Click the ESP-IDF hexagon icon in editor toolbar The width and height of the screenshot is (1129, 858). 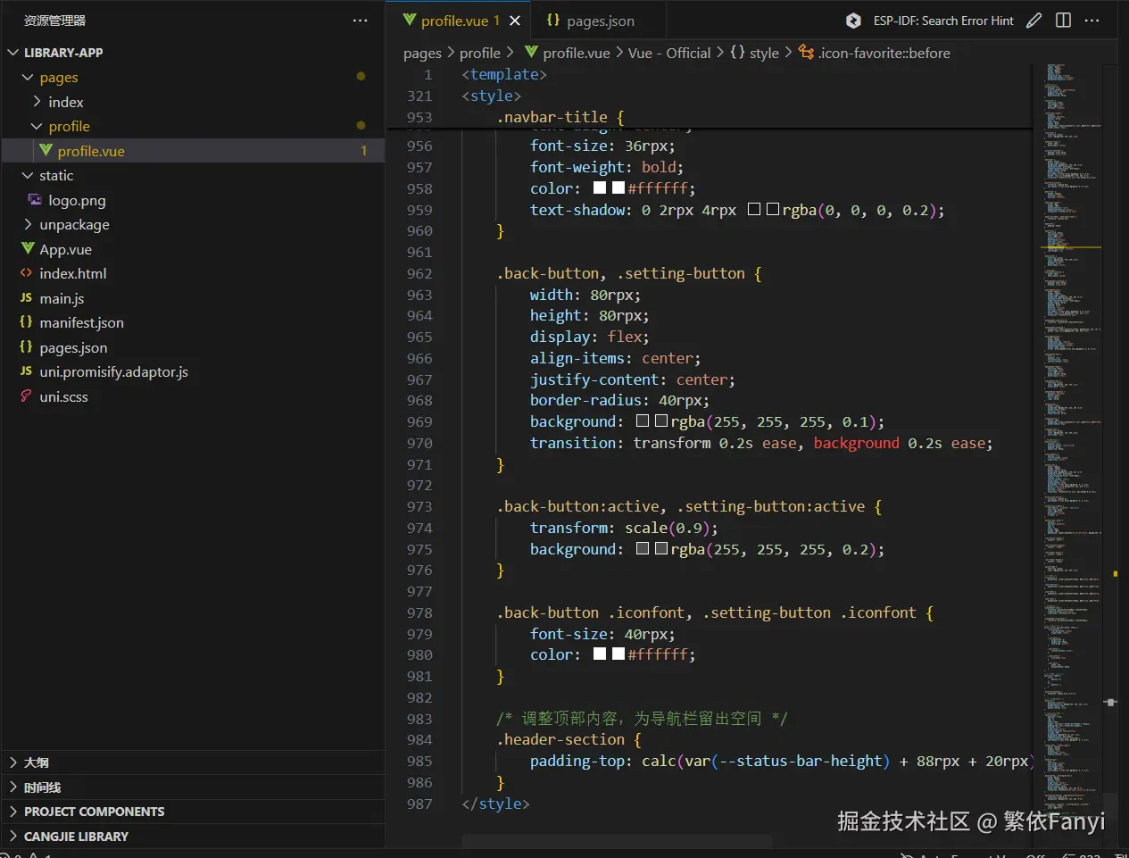pos(853,21)
